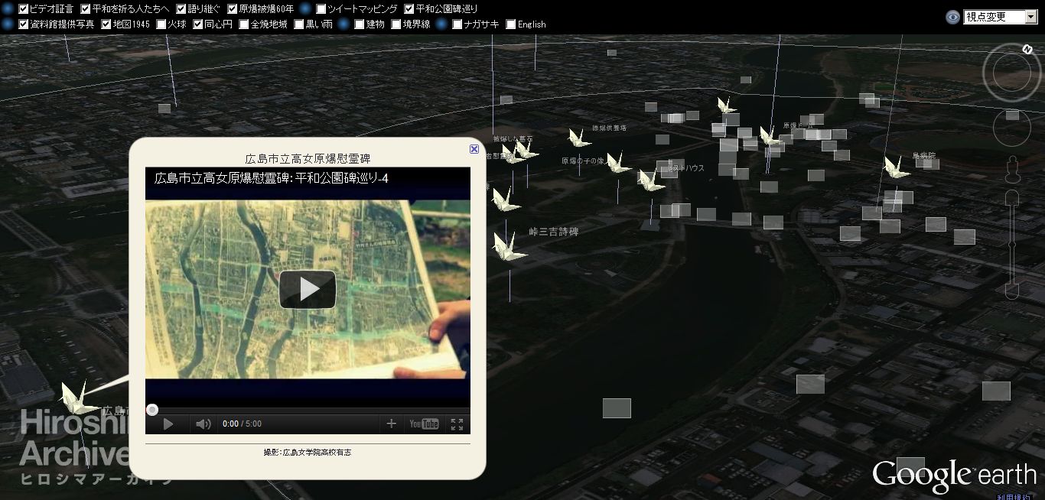Check the 境界線 checkbox
Screen dimensions: 1045x500
(x=396, y=24)
